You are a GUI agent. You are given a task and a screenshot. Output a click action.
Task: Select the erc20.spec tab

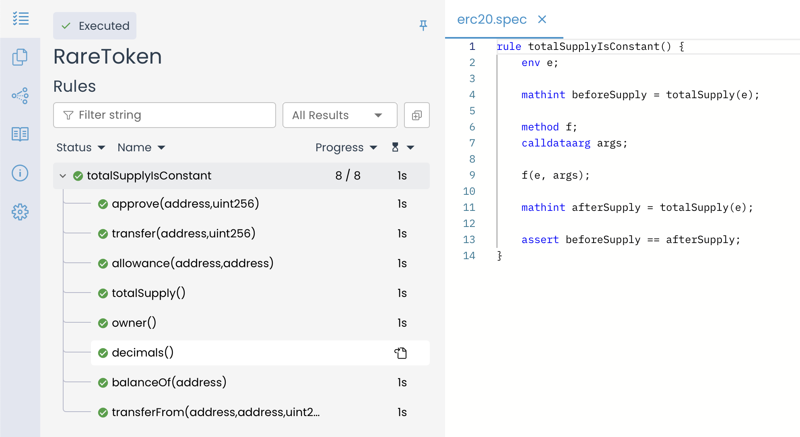pyautogui.click(x=492, y=19)
